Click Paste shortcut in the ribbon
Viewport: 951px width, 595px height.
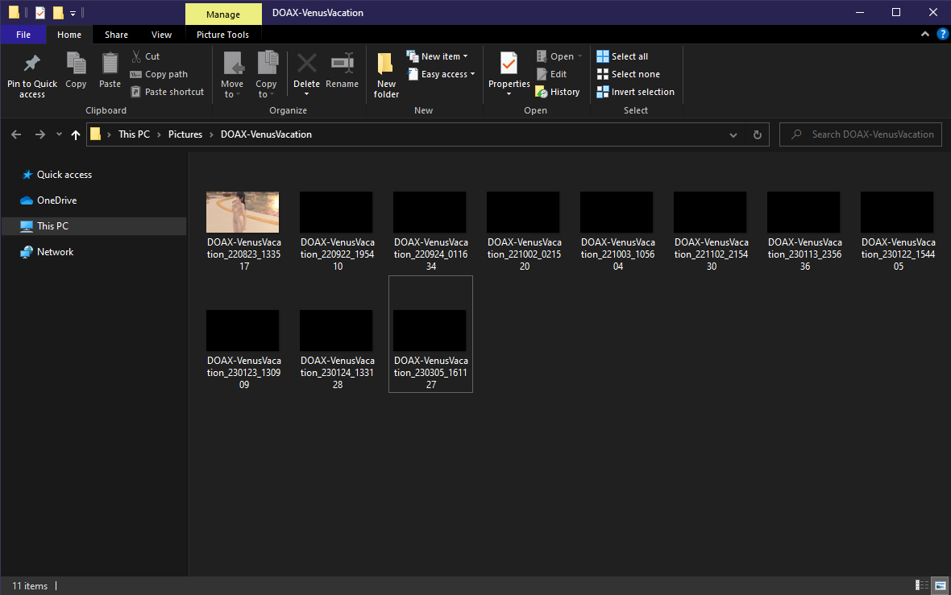coord(168,92)
